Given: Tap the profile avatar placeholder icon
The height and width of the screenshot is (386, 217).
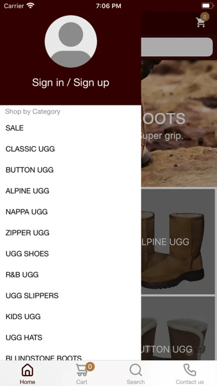Looking at the screenshot, I should click(71, 41).
